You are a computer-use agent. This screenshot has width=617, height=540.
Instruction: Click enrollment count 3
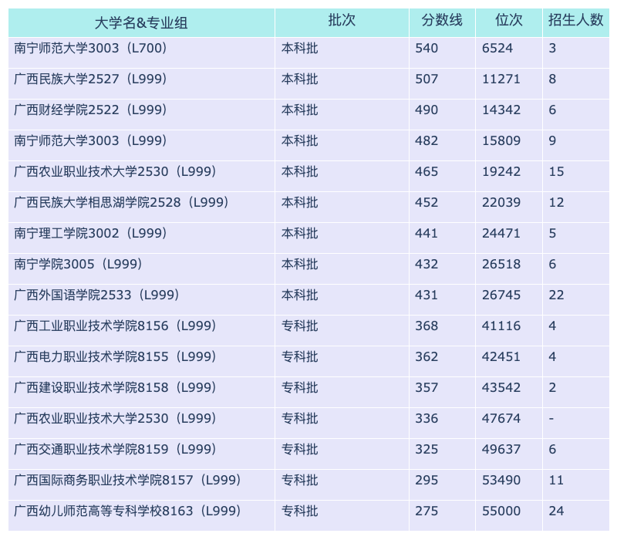[552, 48]
